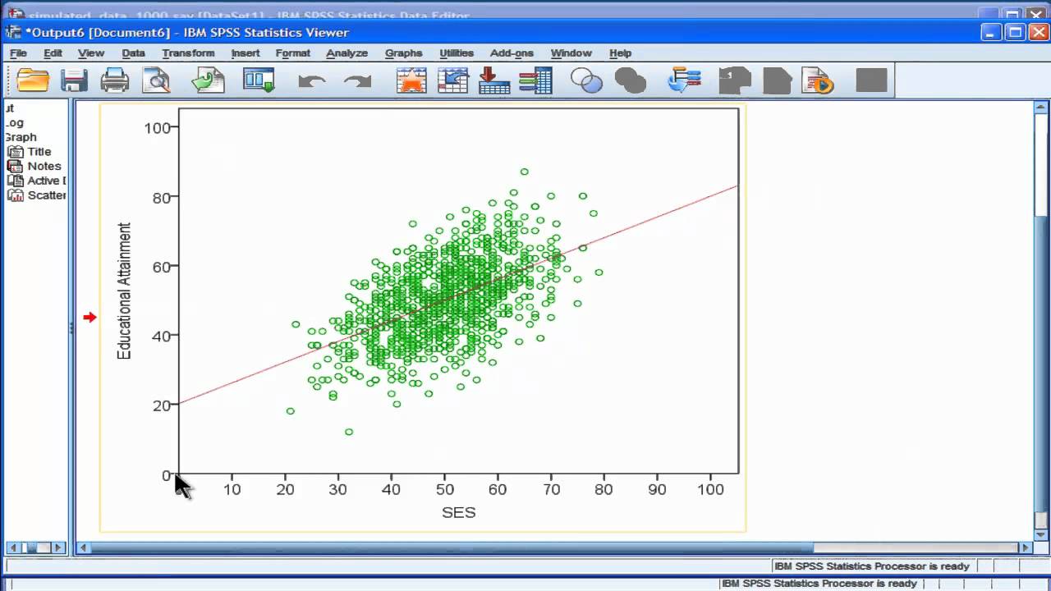1051x591 pixels.
Task: Click the Redo arrow icon
Action: [x=357, y=80]
